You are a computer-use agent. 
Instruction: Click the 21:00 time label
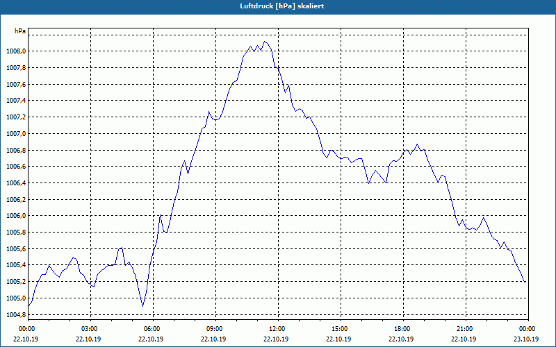tap(465, 329)
